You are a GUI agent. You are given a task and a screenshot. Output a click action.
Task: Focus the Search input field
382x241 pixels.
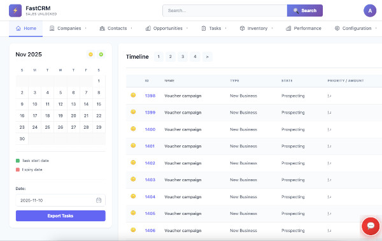[x=225, y=10]
